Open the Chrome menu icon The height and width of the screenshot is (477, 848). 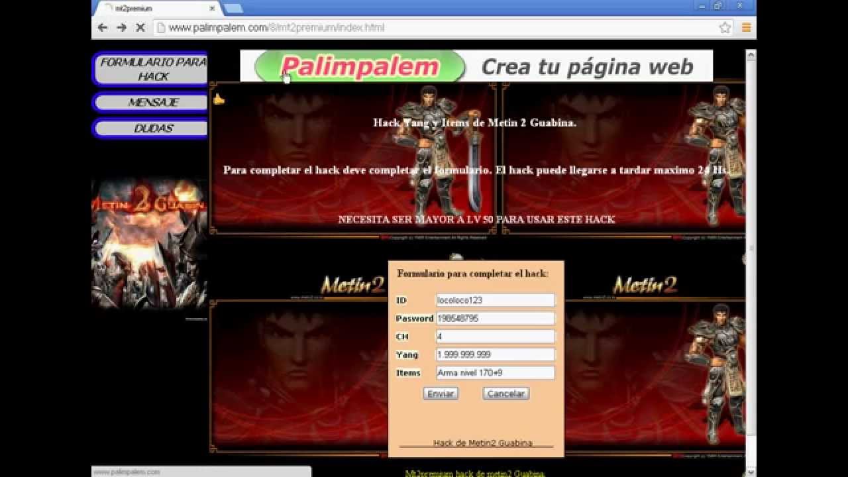tap(746, 28)
